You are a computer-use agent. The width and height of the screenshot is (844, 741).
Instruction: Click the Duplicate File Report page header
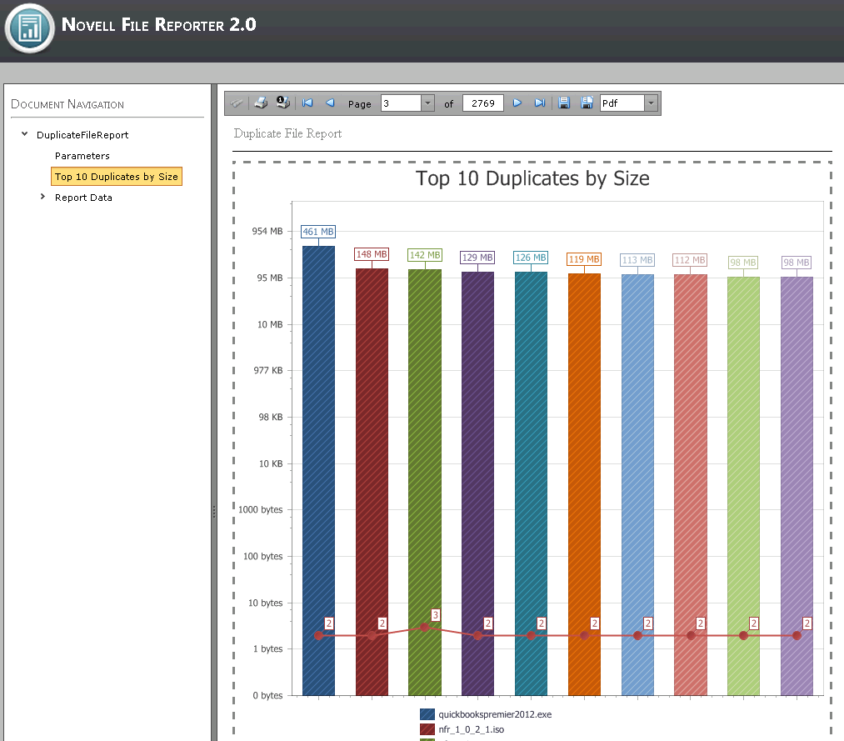pos(287,133)
